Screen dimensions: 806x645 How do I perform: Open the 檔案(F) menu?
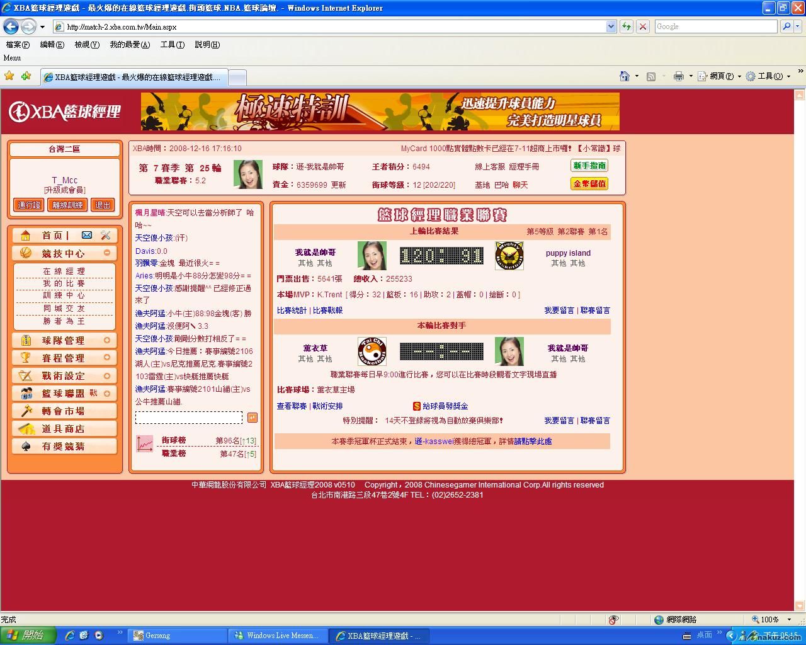18,45
